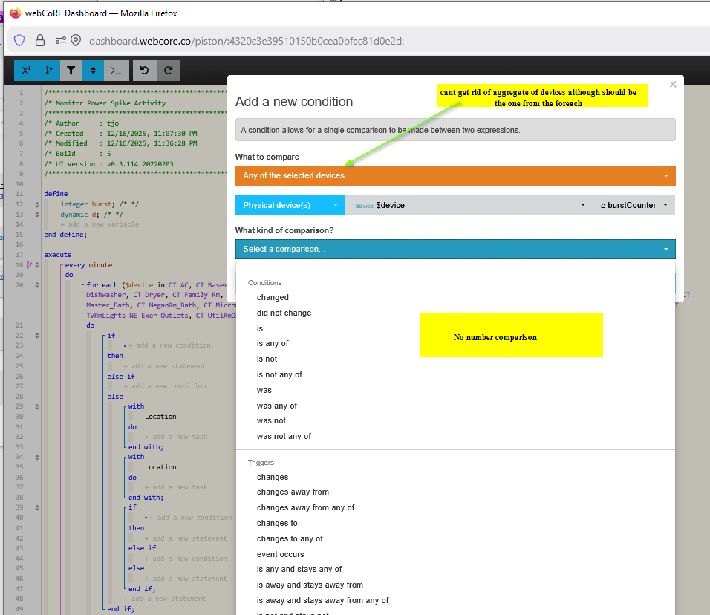Image resolution: width=710 pixels, height=615 pixels.
Task: Click the location pin permission icon
Action: click(x=76, y=41)
